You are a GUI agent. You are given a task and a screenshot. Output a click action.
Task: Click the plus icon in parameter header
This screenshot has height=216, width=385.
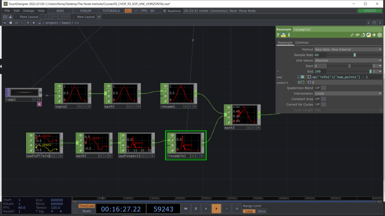[x=374, y=35]
